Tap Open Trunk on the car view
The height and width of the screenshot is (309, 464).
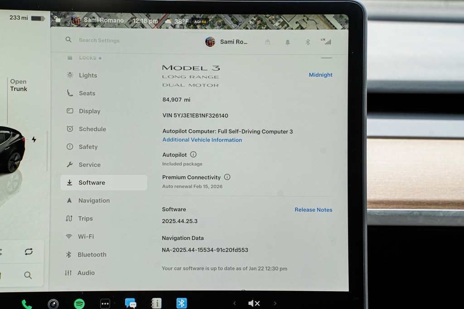[19, 85]
